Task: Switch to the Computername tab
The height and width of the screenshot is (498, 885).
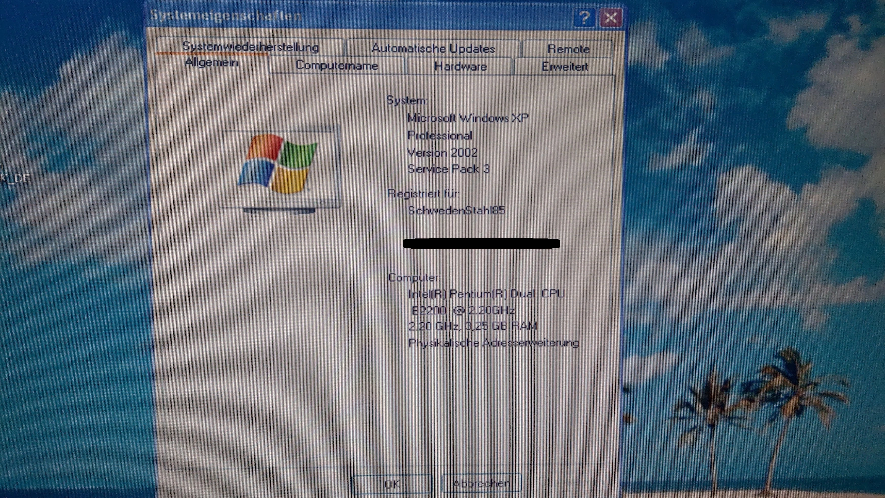Action: pyautogui.click(x=337, y=65)
